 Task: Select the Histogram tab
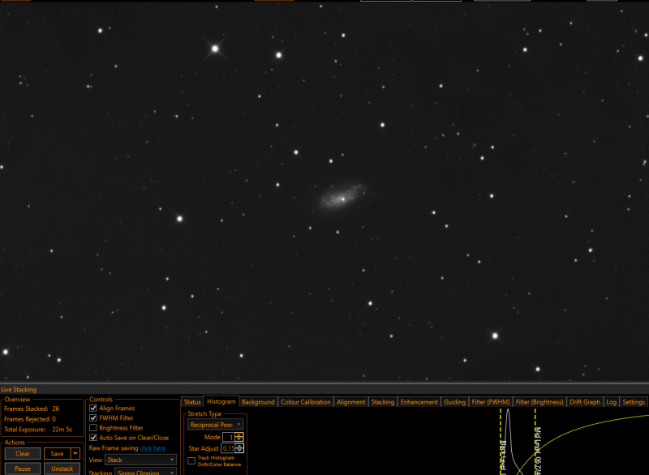pyautogui.click(x=221, y=401)
